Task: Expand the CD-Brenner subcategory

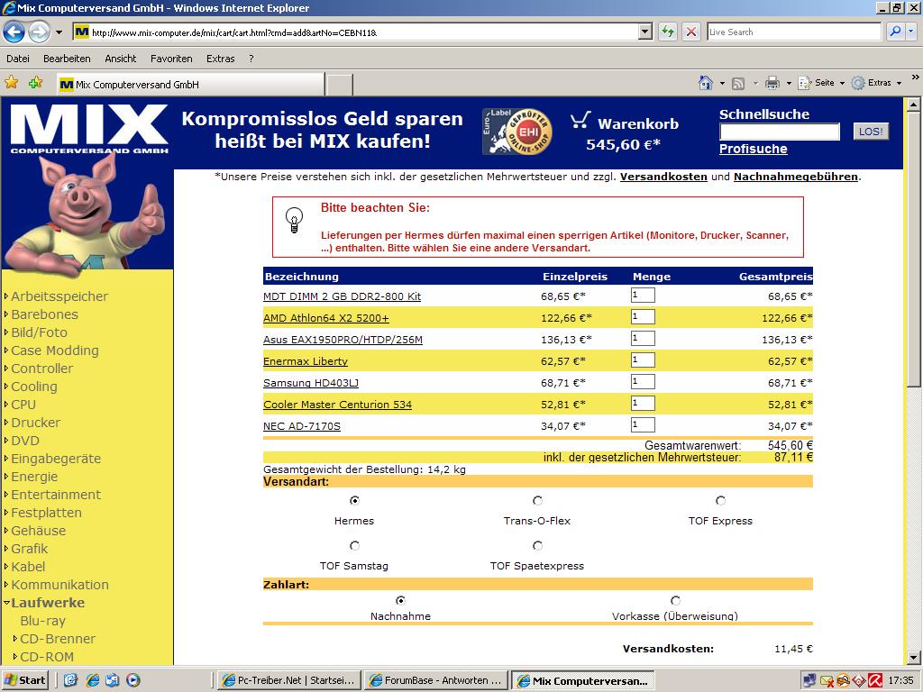Action: pos(15,639)
